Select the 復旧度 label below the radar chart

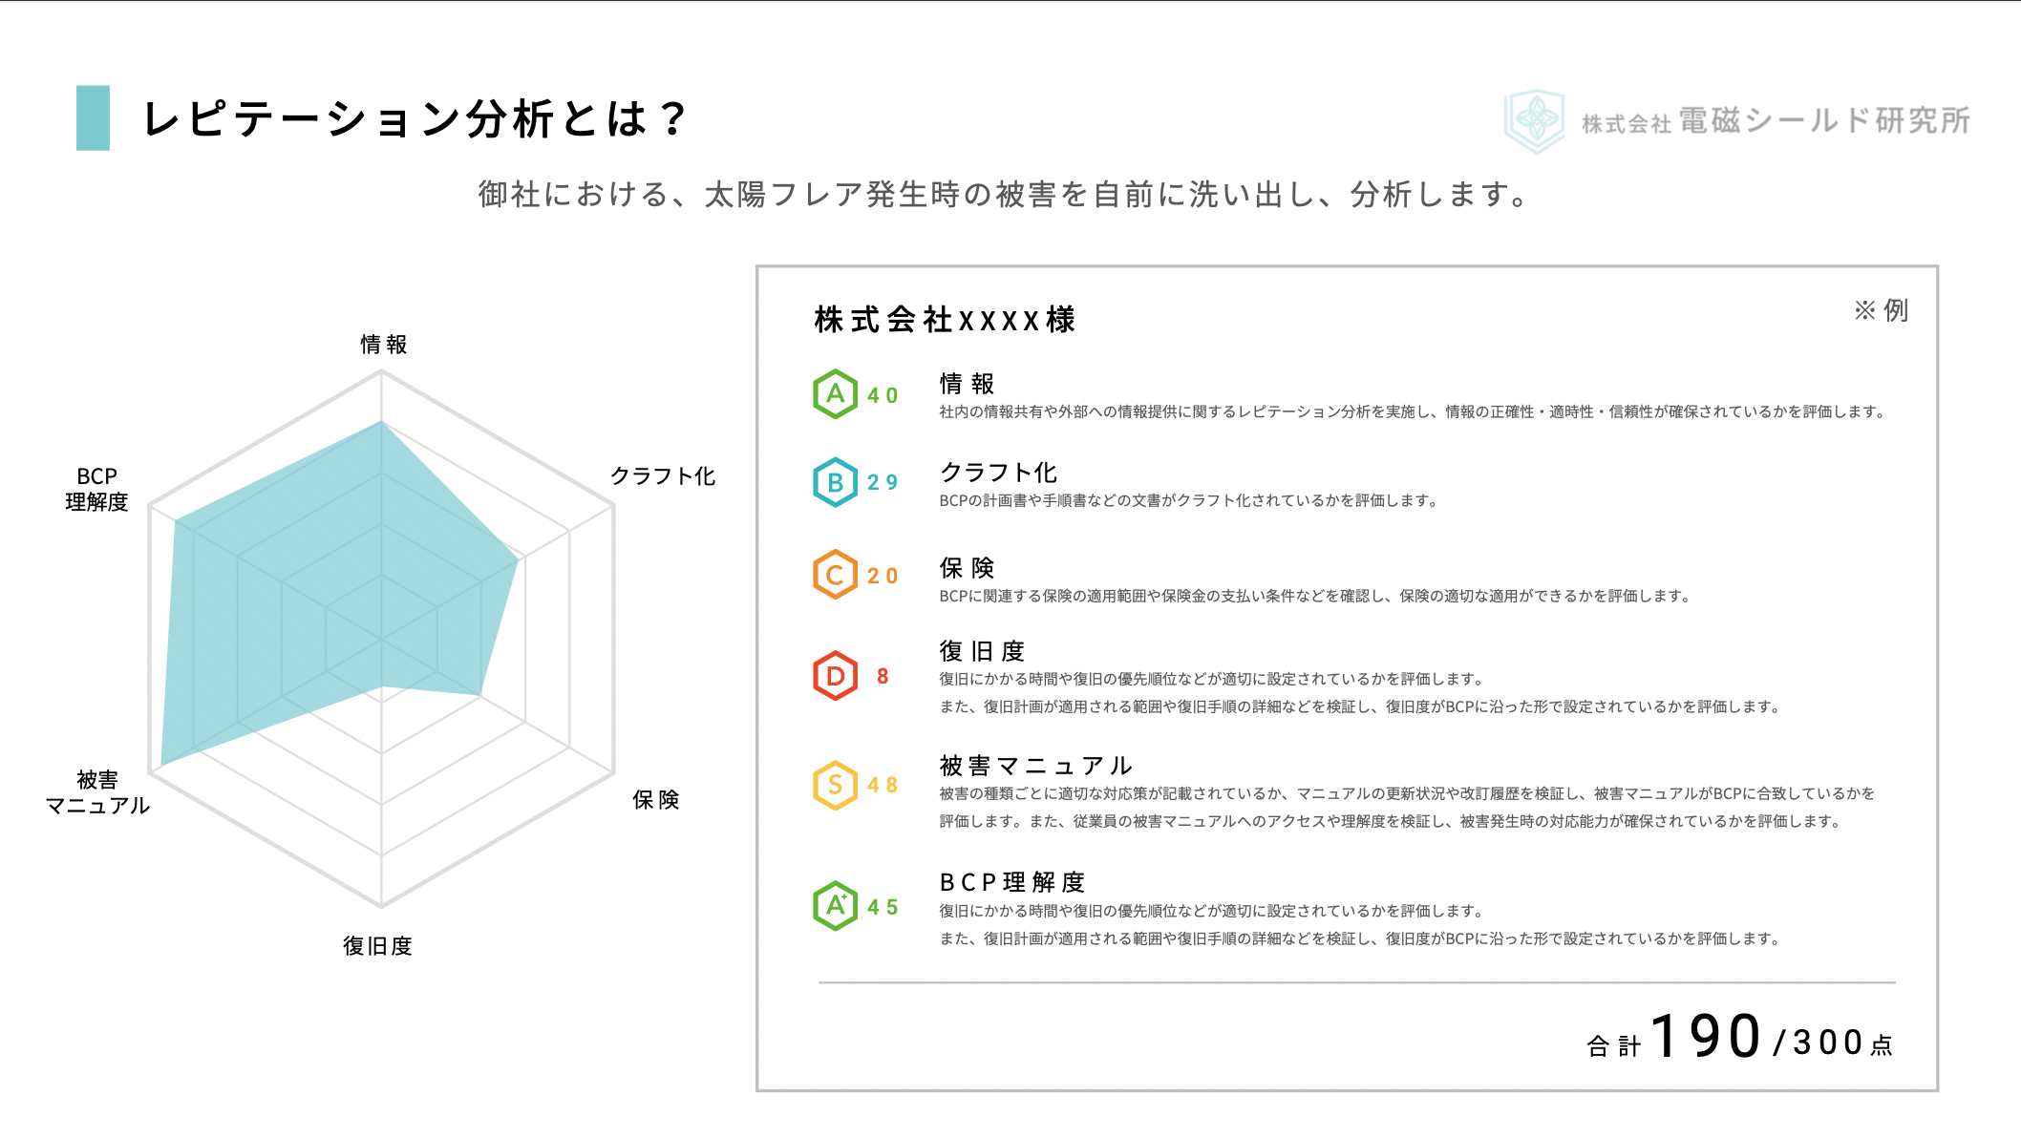pyautogui.click(x=377, y=945)
